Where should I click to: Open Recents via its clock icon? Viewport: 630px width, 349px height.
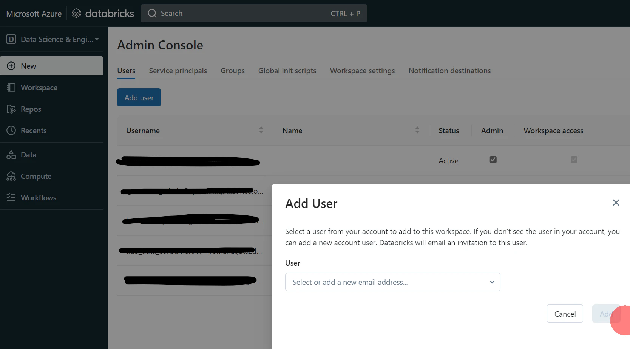point(11,131)
